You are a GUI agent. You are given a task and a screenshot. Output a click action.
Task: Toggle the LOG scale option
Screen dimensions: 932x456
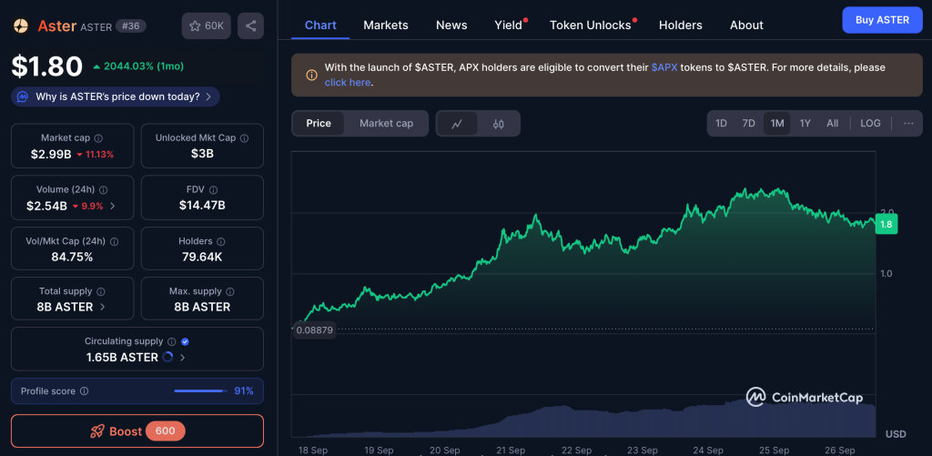870,124
